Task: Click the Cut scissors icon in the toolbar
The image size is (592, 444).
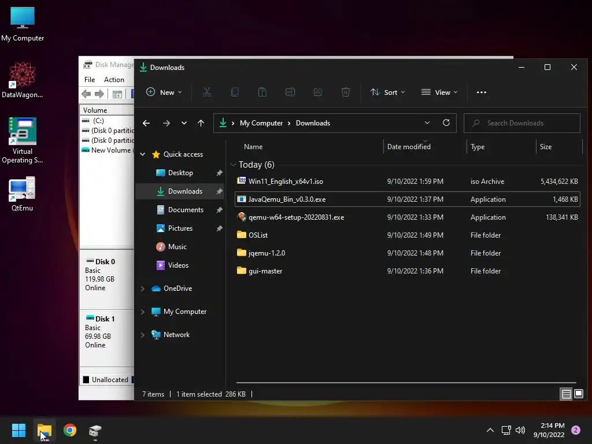Action: 207,92
